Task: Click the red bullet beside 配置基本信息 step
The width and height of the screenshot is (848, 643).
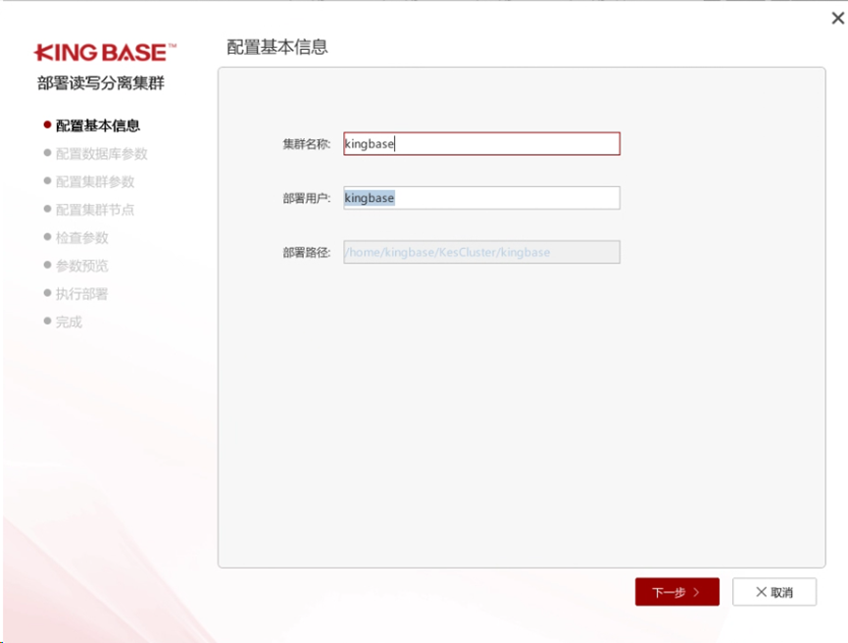Action: click(47, 124)
